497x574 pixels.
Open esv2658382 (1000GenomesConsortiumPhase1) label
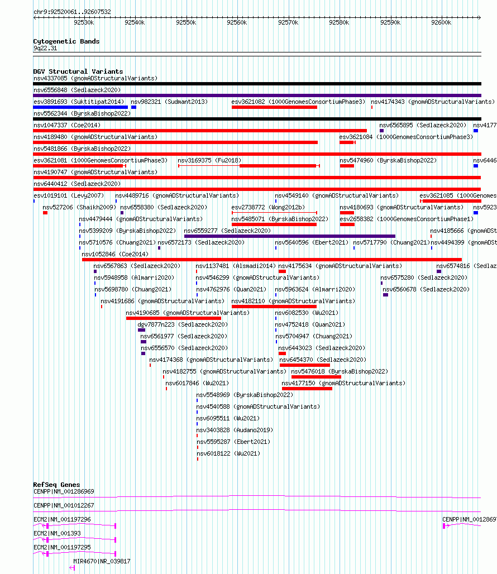pyautogui.click(x=406, y=219)
